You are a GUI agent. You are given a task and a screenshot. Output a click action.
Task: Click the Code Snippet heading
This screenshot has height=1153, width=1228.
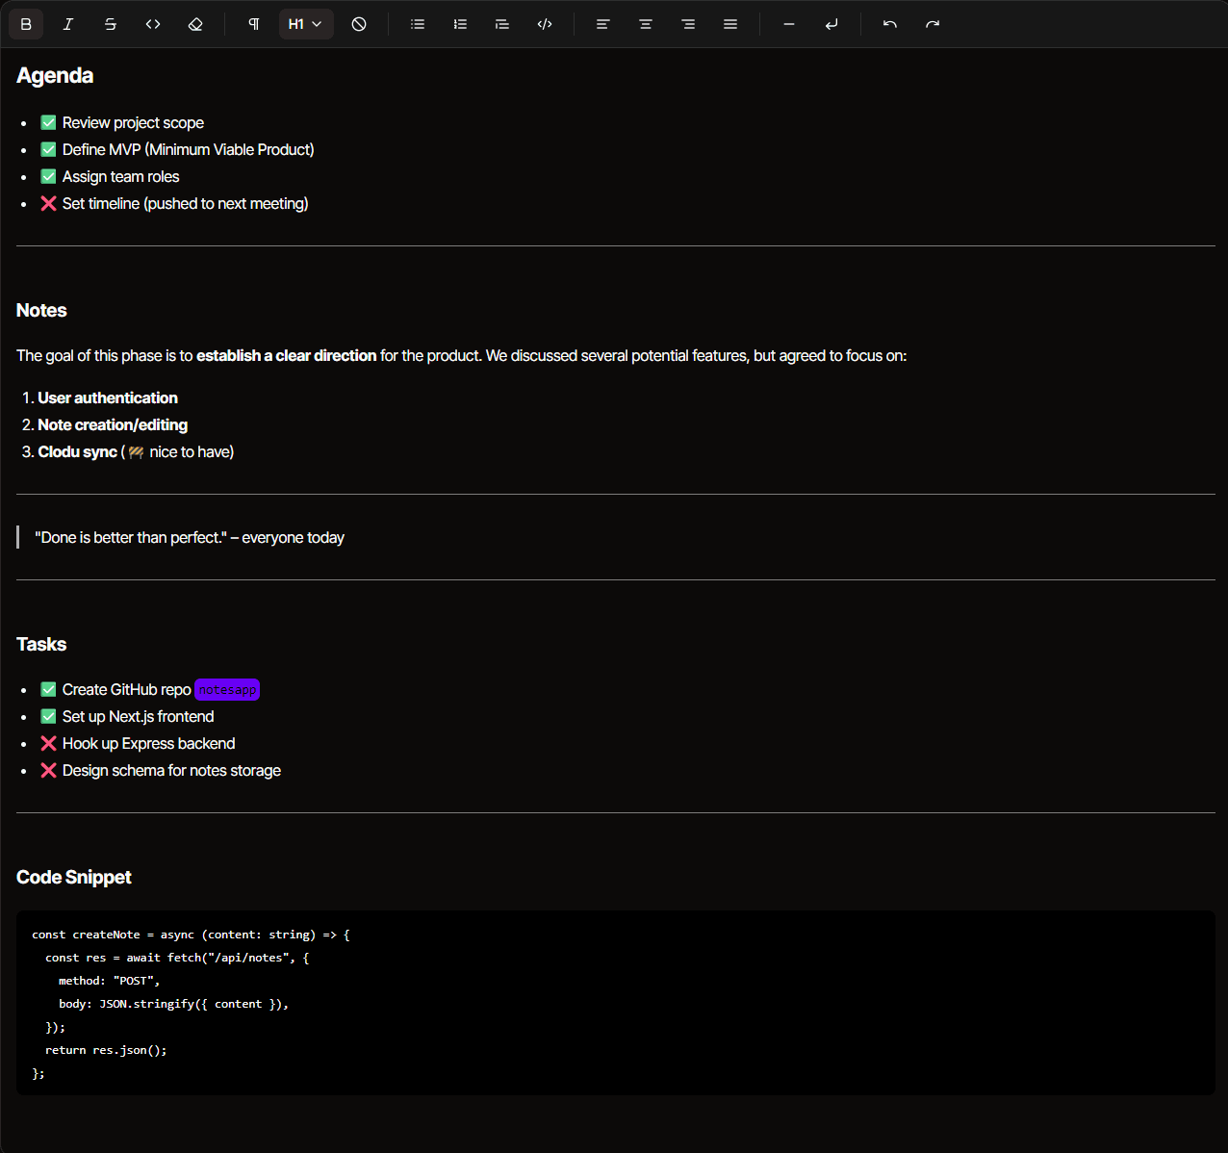pyautogui.click(x=74, y=877)
